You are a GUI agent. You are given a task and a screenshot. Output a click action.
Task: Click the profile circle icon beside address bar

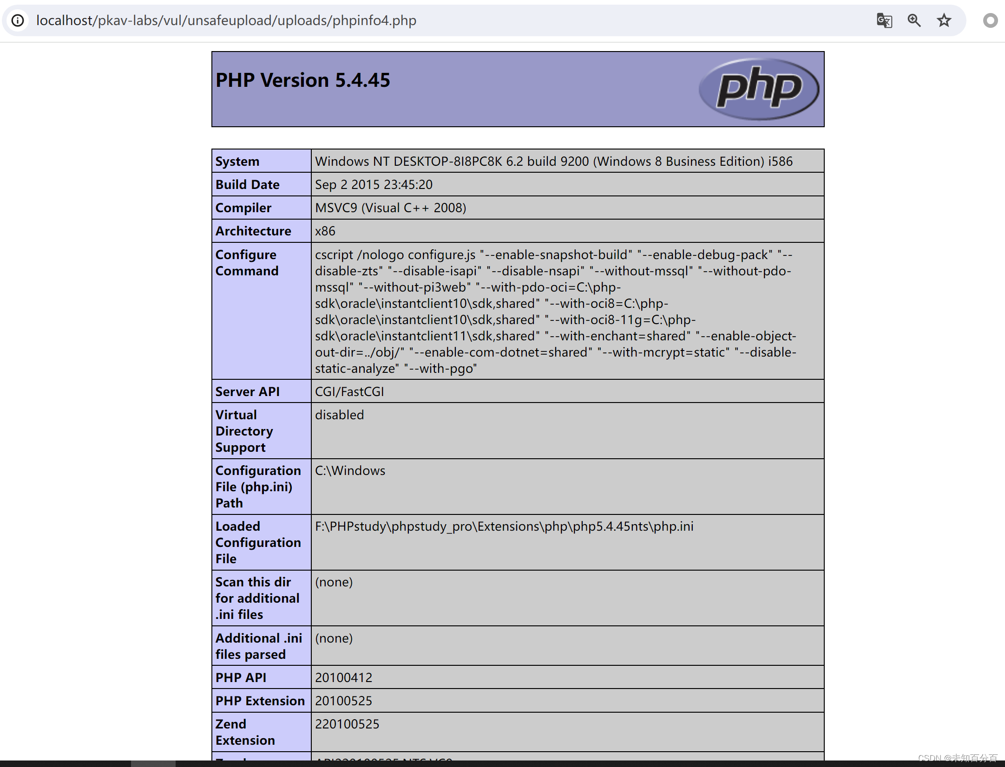[x=990, y=20]
